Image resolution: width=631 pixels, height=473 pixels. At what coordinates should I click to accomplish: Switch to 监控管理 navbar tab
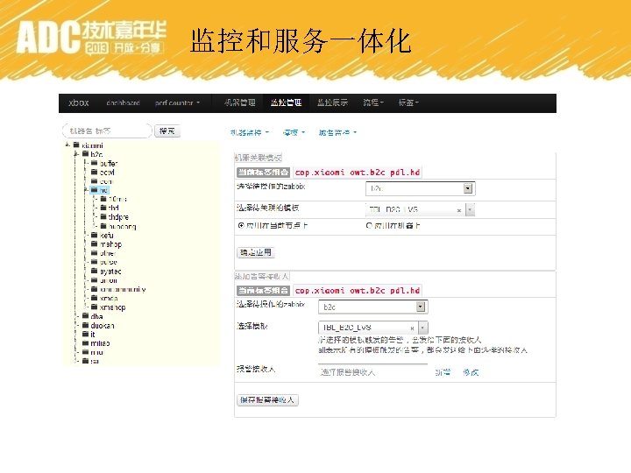coord(286,102)
